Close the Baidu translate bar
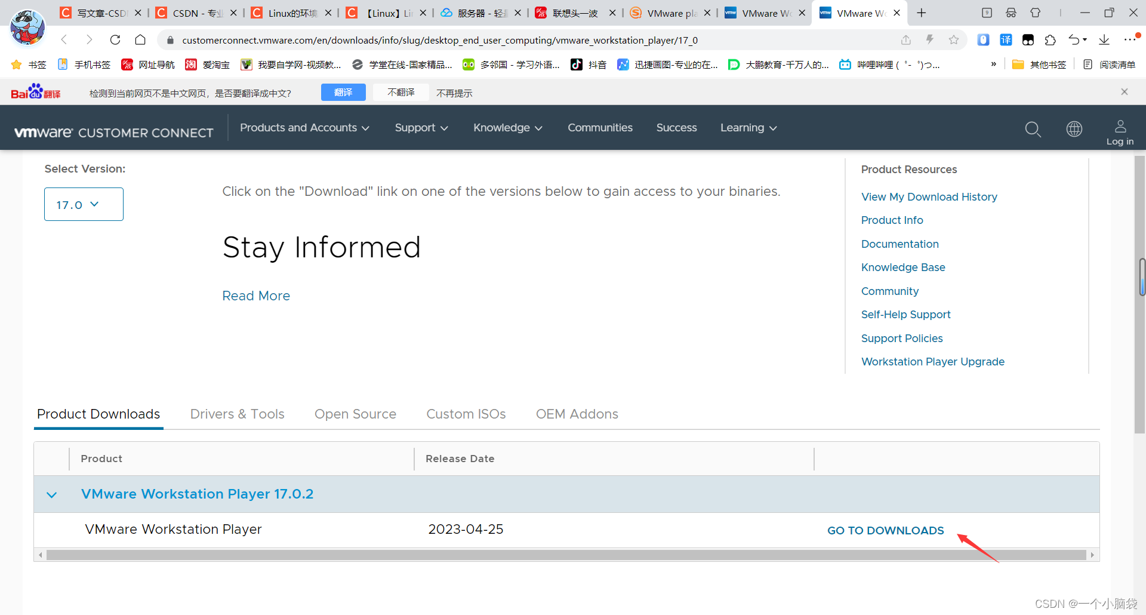Image resolution: width=1146 pixels, height=615 pixels. 1125,91
